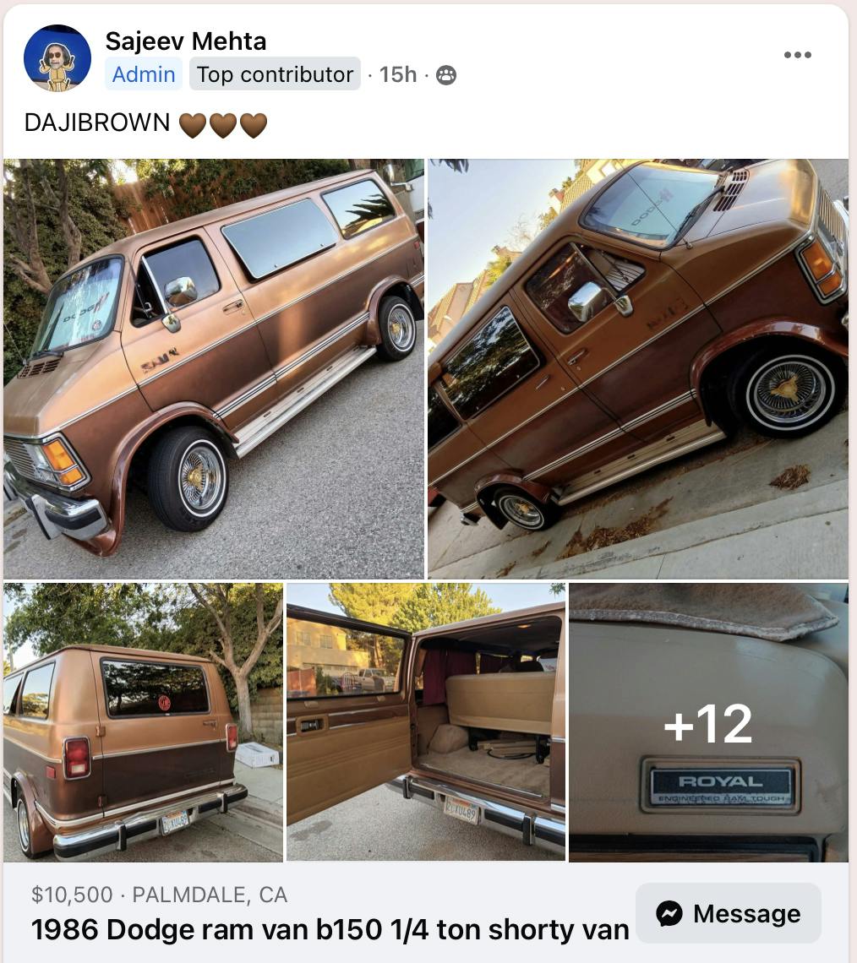857x963 pixels.
Task: Click the $10,500 Palmdale, CA price line
Action: click(159, 895)
